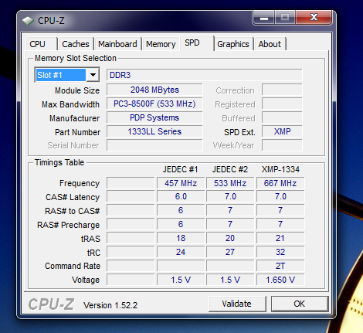Click the CPU-Z title bar icon
This screenshot has height=333, width=363.
coord(28,21)
